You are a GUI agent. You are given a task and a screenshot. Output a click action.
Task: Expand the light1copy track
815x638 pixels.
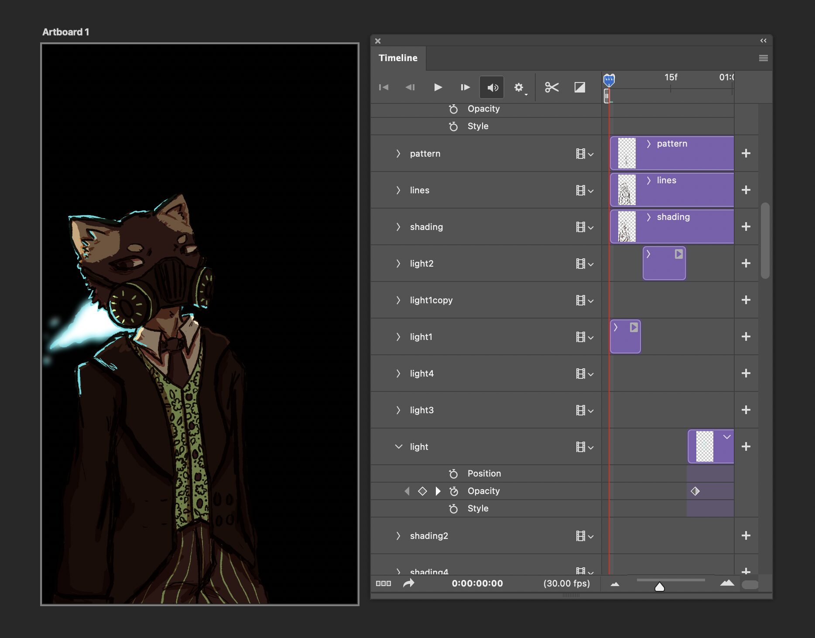(398, 300)
